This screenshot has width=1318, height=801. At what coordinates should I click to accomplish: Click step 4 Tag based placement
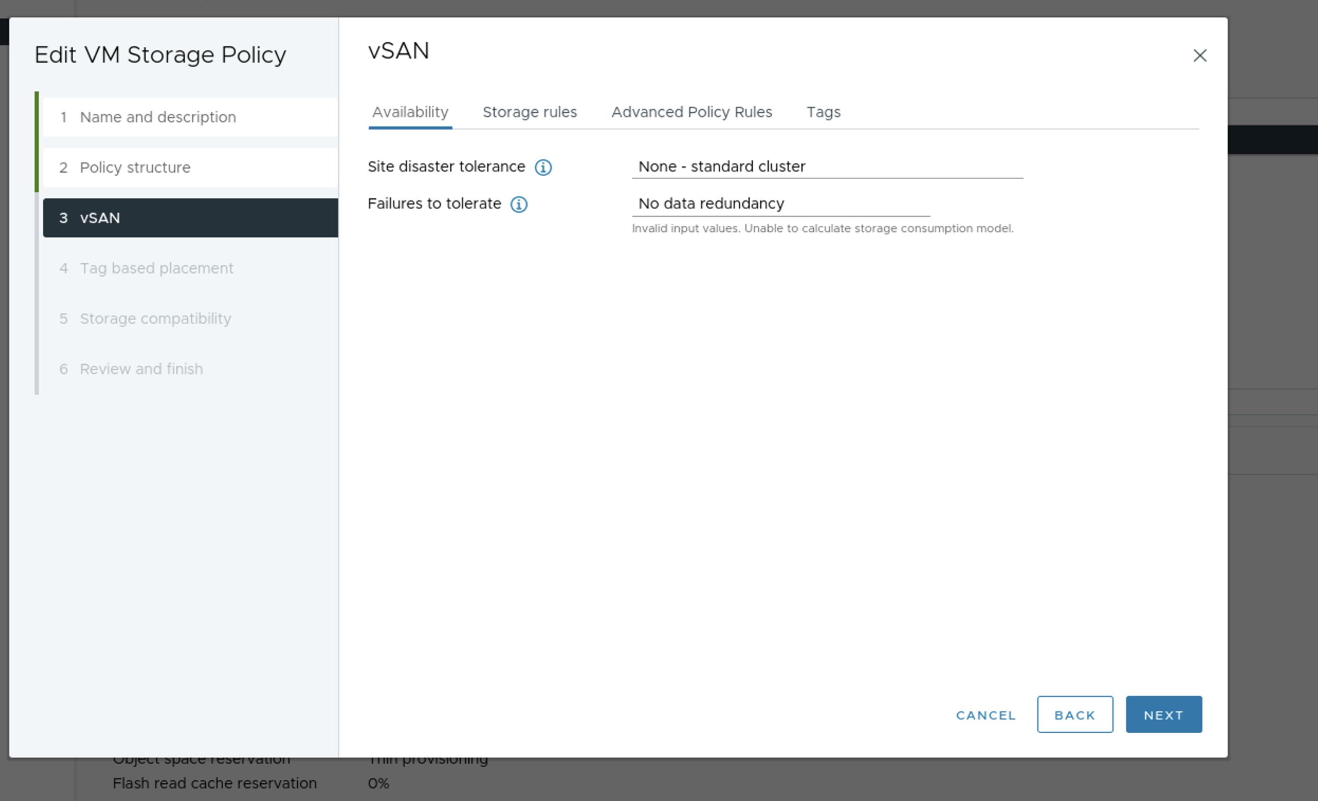click(156, 269)
